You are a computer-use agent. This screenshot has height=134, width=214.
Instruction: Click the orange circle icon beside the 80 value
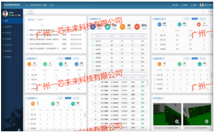pyautogui.click(x=122, y=27)
